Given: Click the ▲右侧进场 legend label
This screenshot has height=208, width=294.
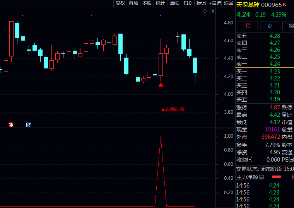Looking at the screenshot, I should (173, 109).
